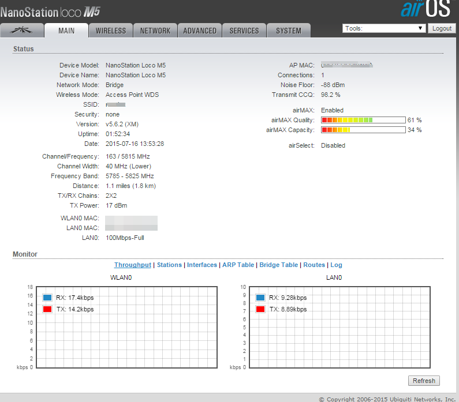Click the Logout button
Screen dimensions: 459x402
click(442, 28)
